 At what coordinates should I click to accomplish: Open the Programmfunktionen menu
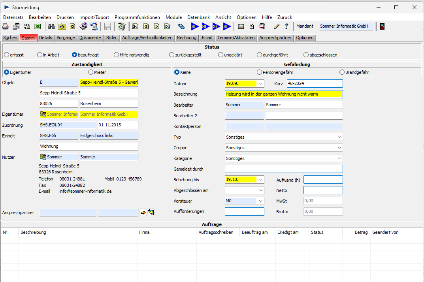(137, 17)
